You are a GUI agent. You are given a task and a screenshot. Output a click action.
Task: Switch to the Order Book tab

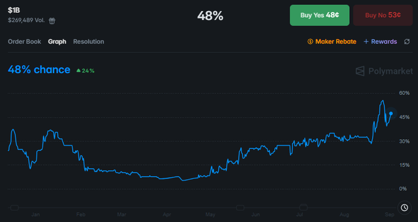click(x=25, y=42)
